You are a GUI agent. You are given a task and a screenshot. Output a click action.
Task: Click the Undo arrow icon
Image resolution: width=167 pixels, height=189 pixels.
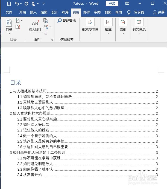click(17, 4)
